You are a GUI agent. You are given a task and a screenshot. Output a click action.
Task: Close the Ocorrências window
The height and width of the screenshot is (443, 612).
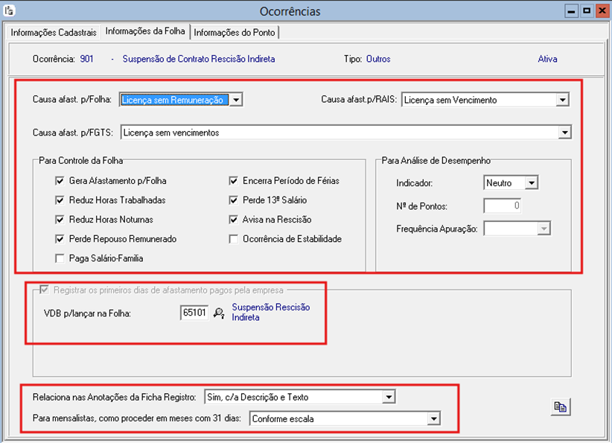pyautogui.click(x=601, y=11)
